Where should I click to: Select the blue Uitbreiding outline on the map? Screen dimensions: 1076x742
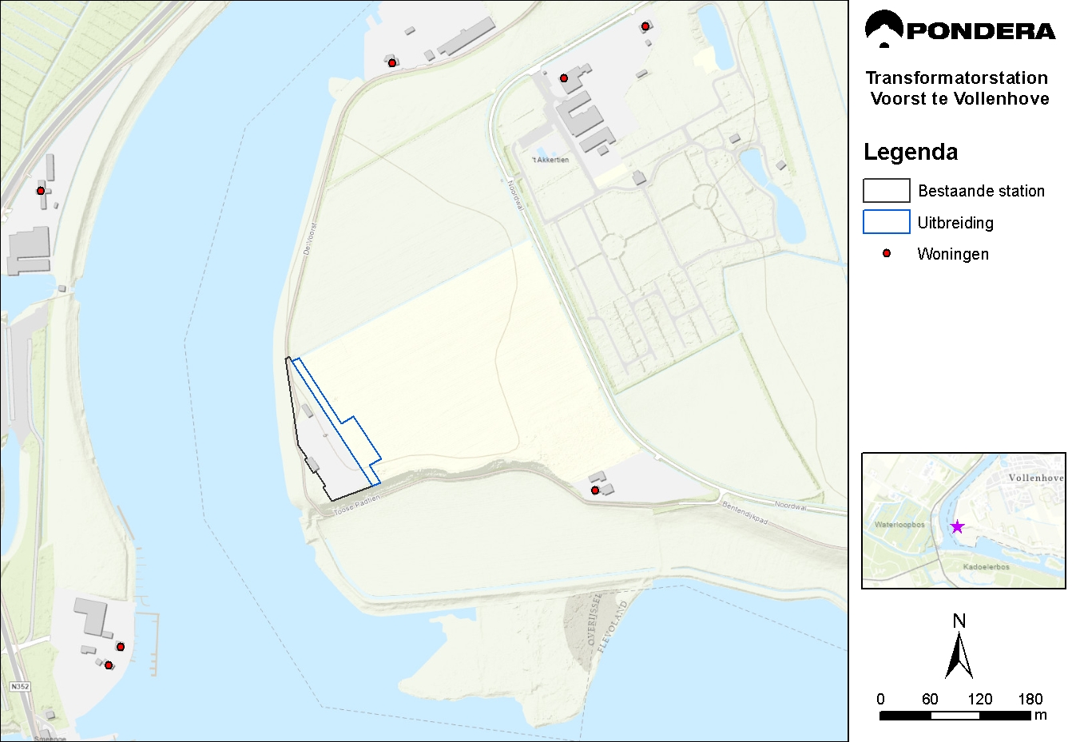tap(336, 422)
